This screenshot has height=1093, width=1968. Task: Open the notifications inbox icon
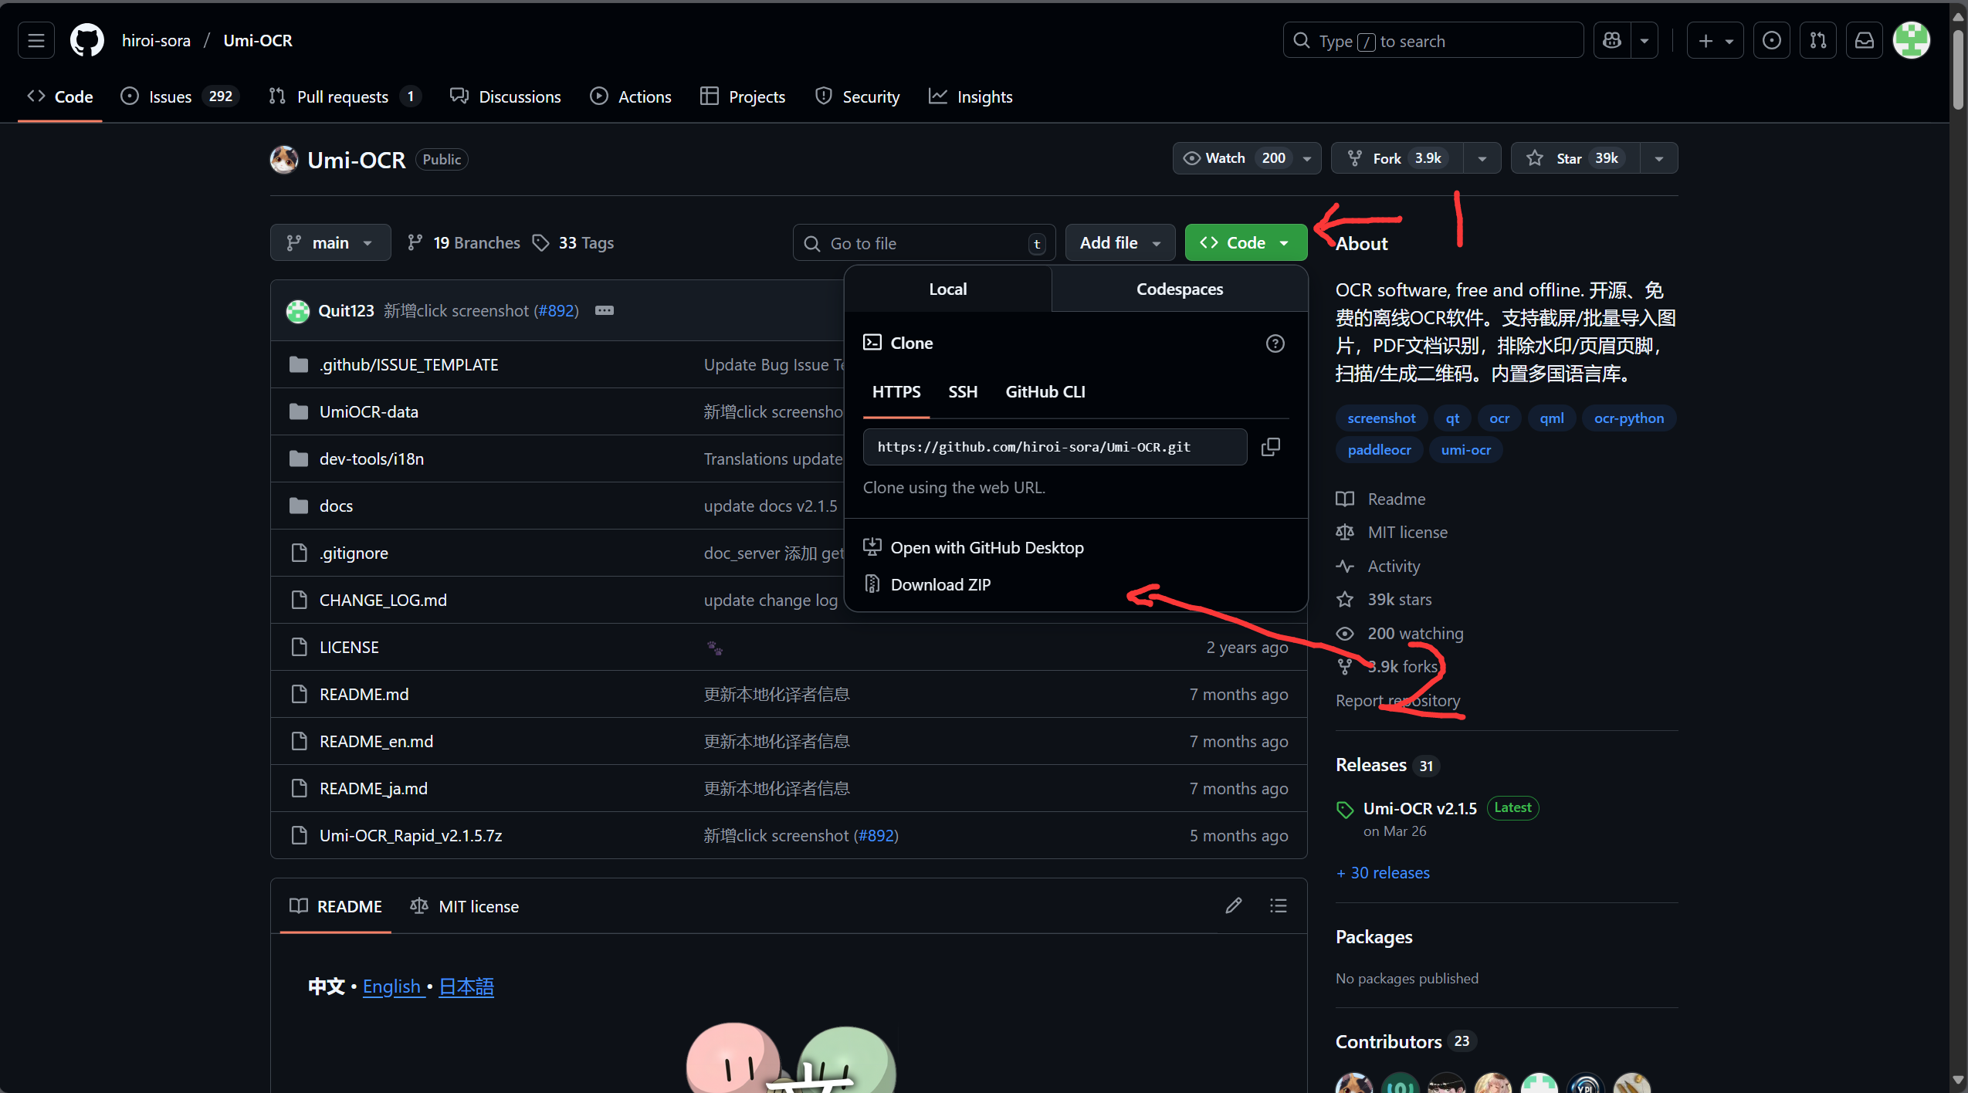click(1864, 41)
